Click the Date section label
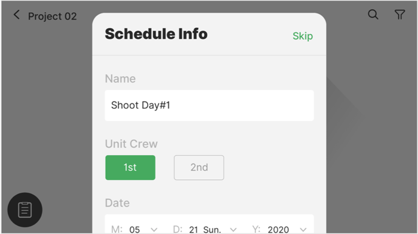 [117, 203]
